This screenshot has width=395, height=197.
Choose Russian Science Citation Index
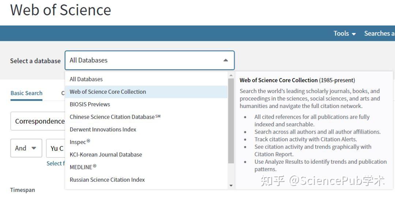coord(107,180)
